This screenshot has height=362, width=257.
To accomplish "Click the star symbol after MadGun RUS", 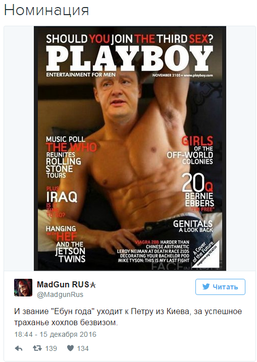I will [93, 285].
